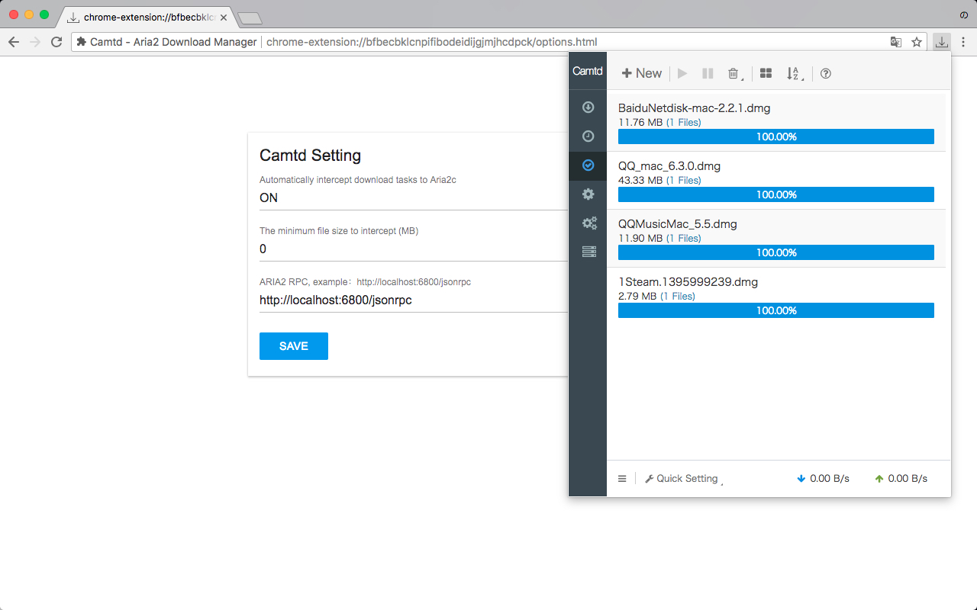Screen dimensions: 977x610
Task: Go back in browser history
Action: click(13, 42)
